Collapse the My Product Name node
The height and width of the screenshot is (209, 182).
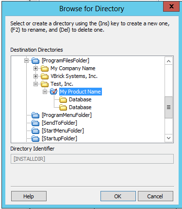pos(45,92)
